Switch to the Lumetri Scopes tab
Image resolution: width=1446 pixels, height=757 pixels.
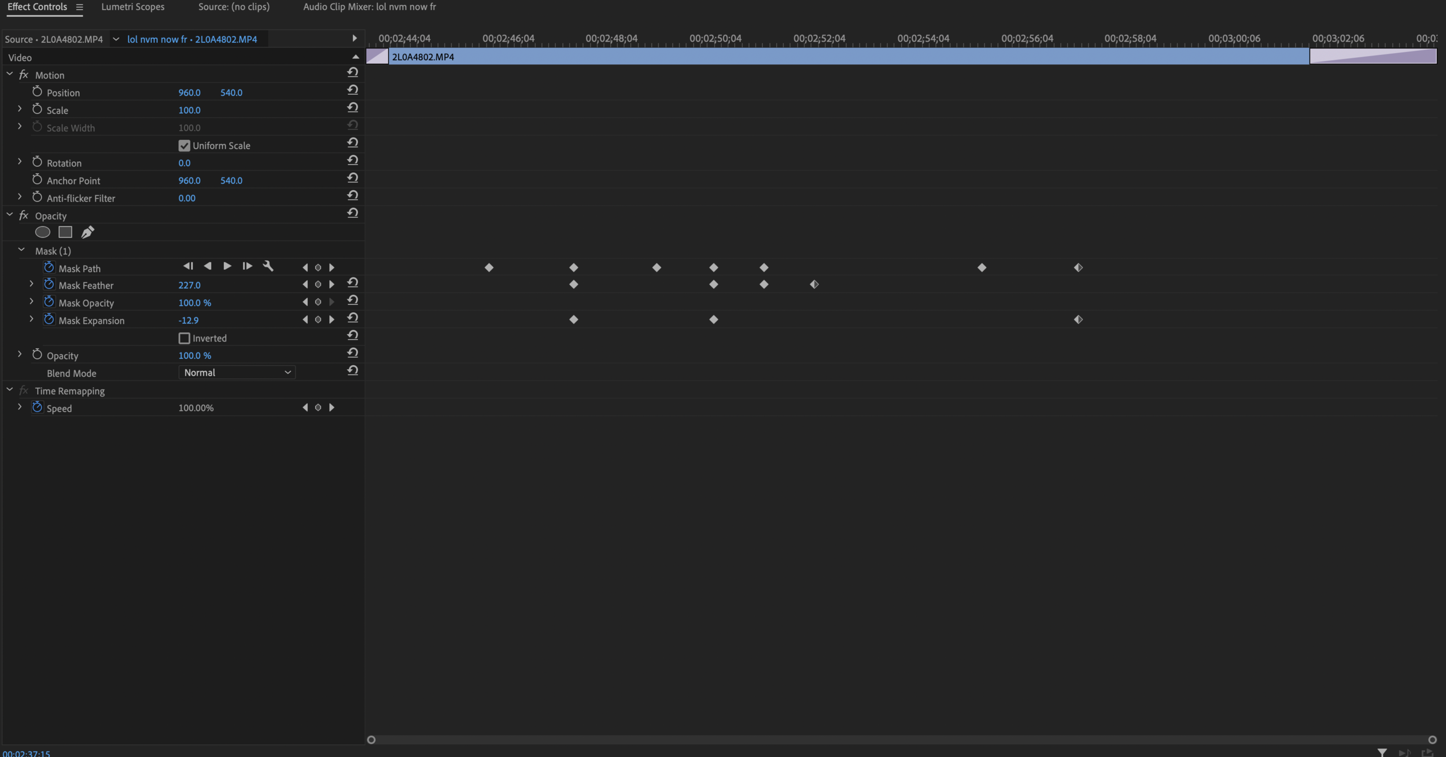click(x=132, y=7)
